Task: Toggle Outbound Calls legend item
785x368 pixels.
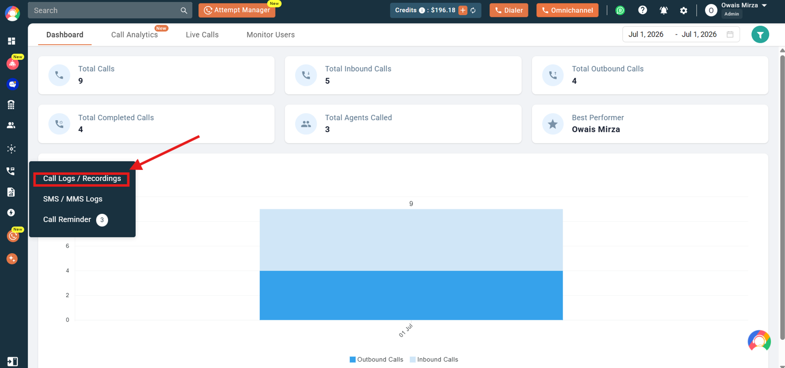Action: click(376, 360)
